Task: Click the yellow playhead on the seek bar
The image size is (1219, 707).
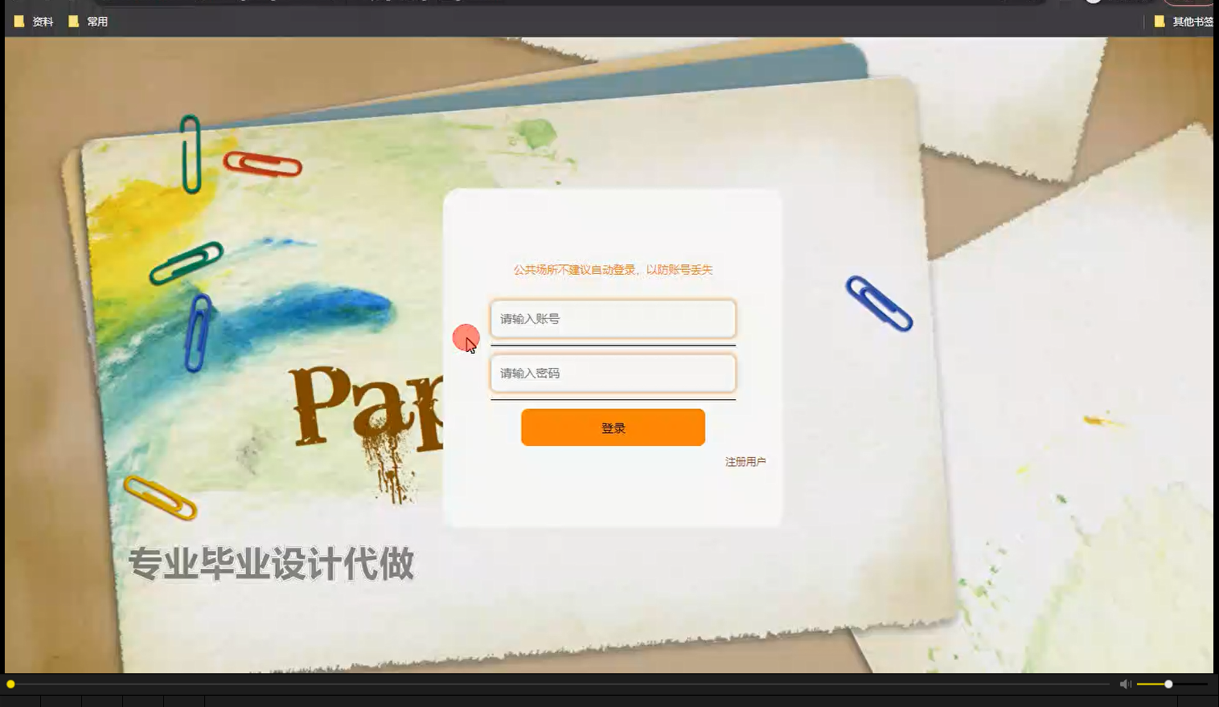Action: [x=11, y=682]
